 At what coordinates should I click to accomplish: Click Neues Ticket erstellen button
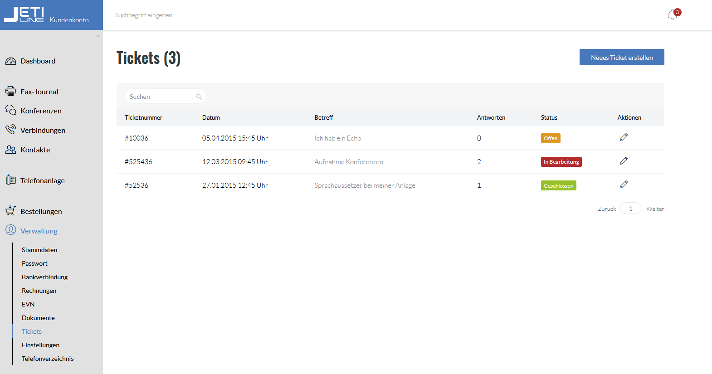622,57
